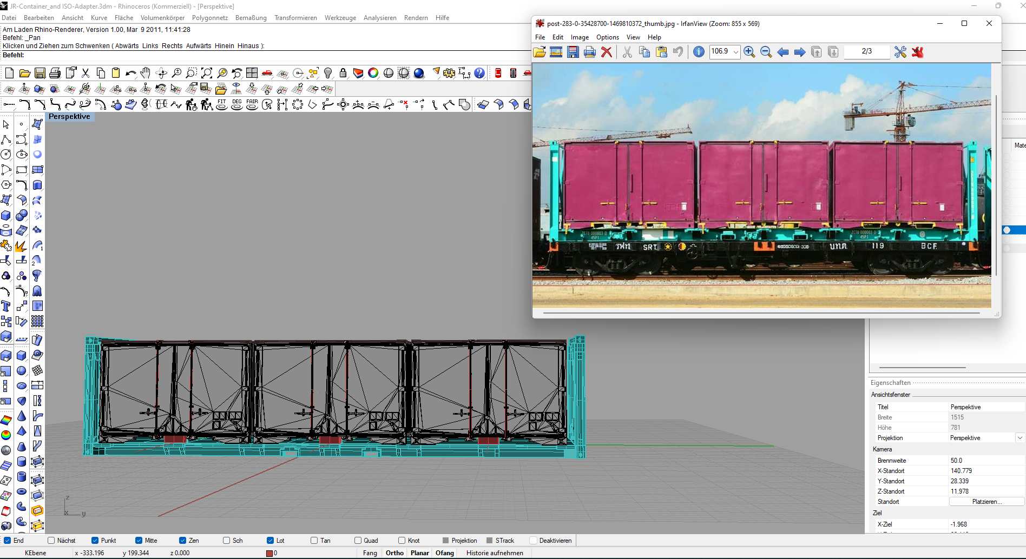Enable the Nächst osnap checkbox
1026x559 pixels.
51,540
